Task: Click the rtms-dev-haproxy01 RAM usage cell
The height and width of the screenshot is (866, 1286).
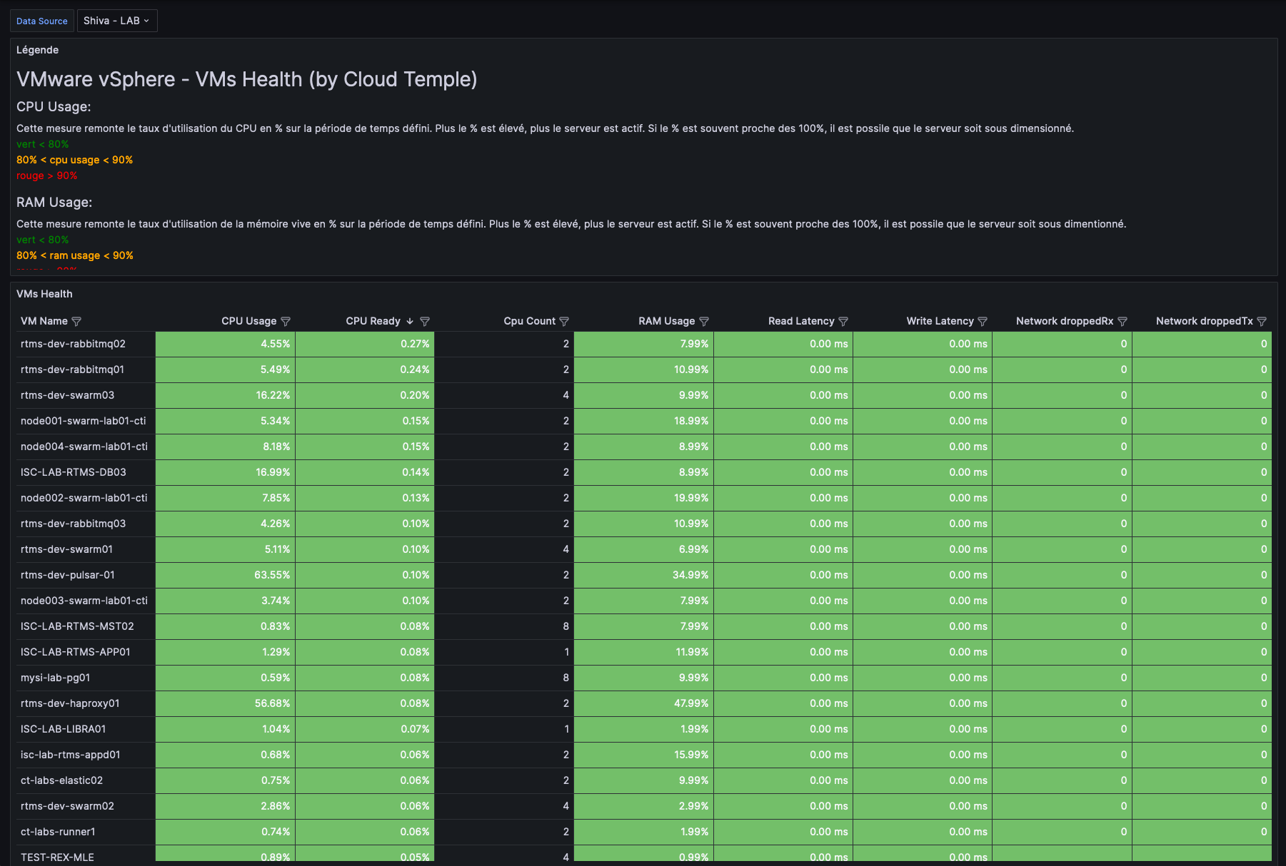Action: 643,703
